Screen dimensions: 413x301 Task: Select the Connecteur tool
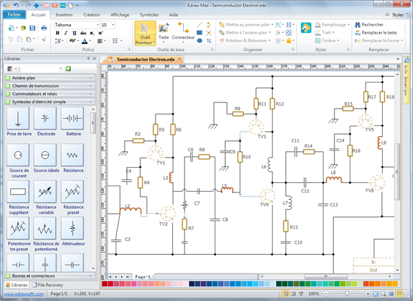tap(183, 32)
